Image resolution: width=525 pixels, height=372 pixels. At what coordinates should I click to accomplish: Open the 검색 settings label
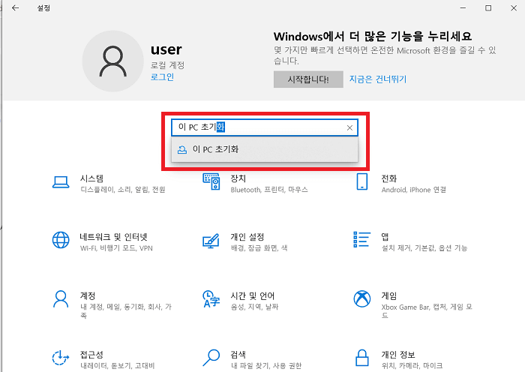(238, 355)
